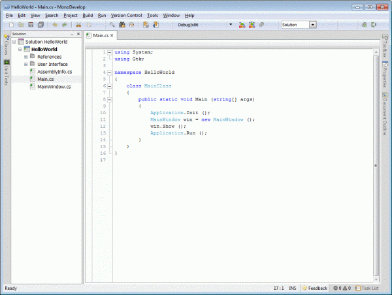This screenshot has height=295, width=392.
Task: Open the Project menu
Action: (71, 16)
